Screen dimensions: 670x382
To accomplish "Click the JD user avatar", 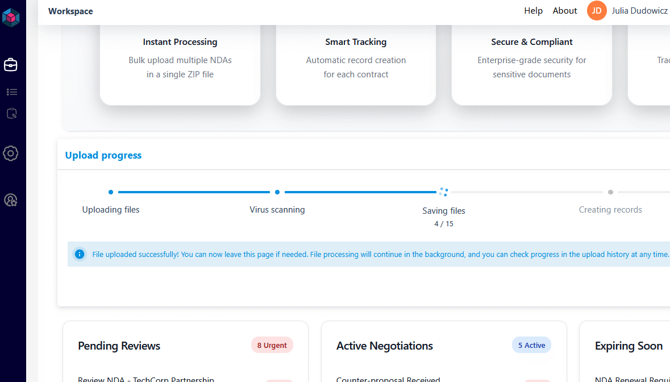I will click(597, 11).
